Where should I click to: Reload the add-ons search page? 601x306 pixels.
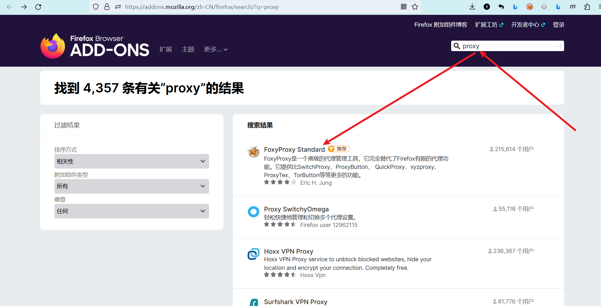coord(38,7)
